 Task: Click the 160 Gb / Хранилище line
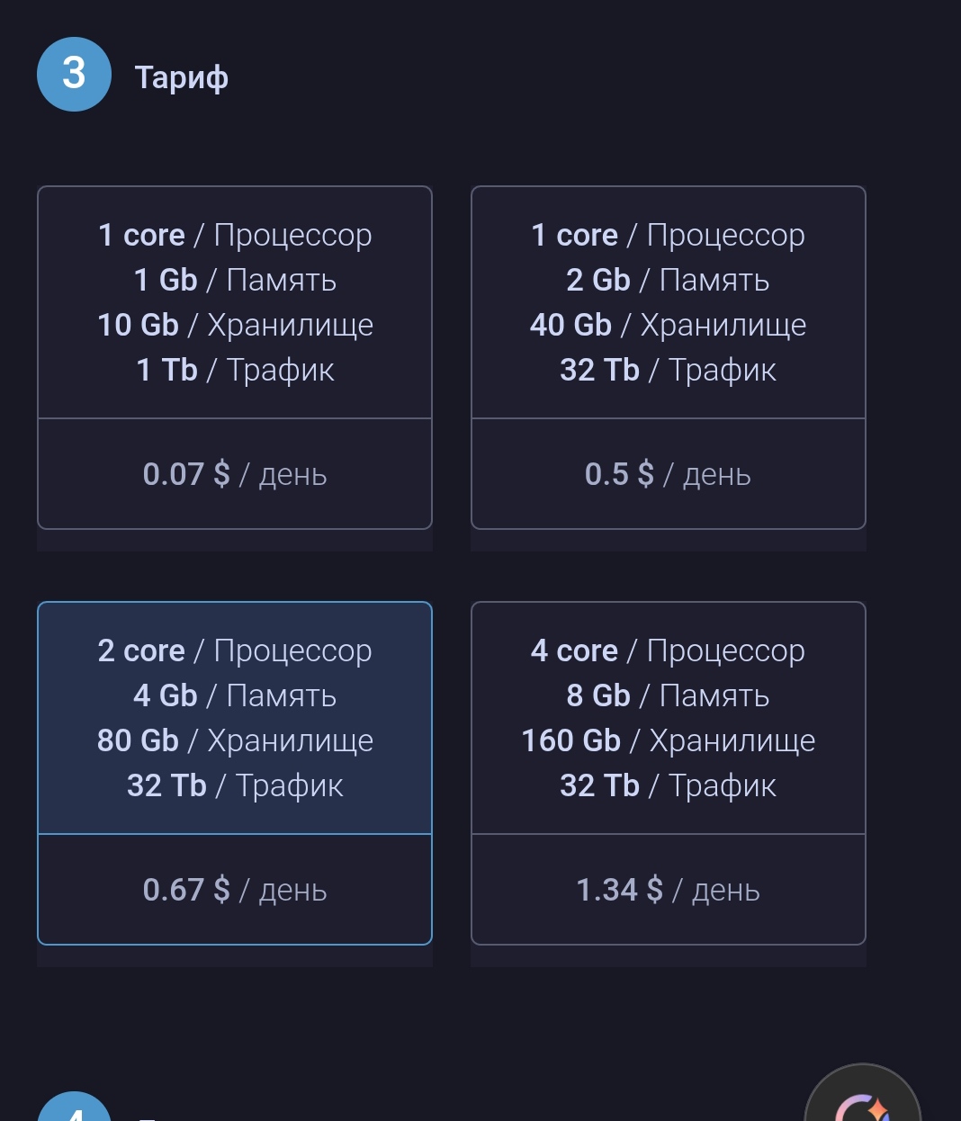669,740
